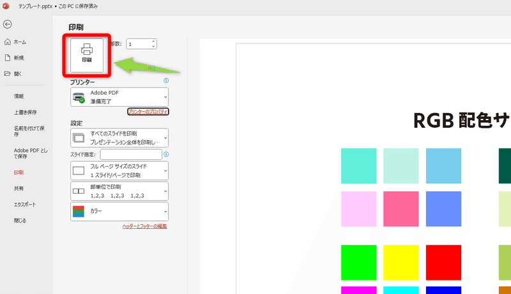
Task: Choose Save As (名前を付けて保存)
Action: (x=29, y=131)
